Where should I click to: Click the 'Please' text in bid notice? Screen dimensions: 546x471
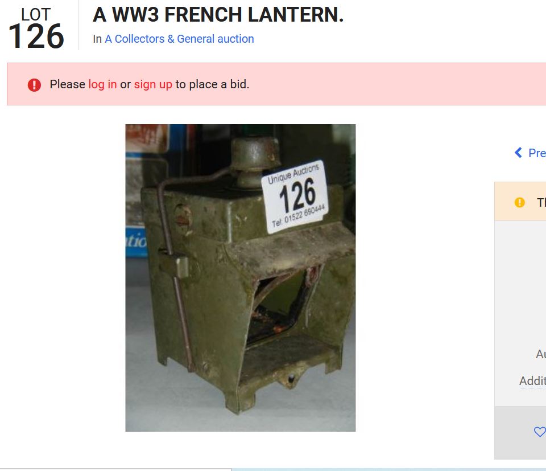[x=67, y=84]
